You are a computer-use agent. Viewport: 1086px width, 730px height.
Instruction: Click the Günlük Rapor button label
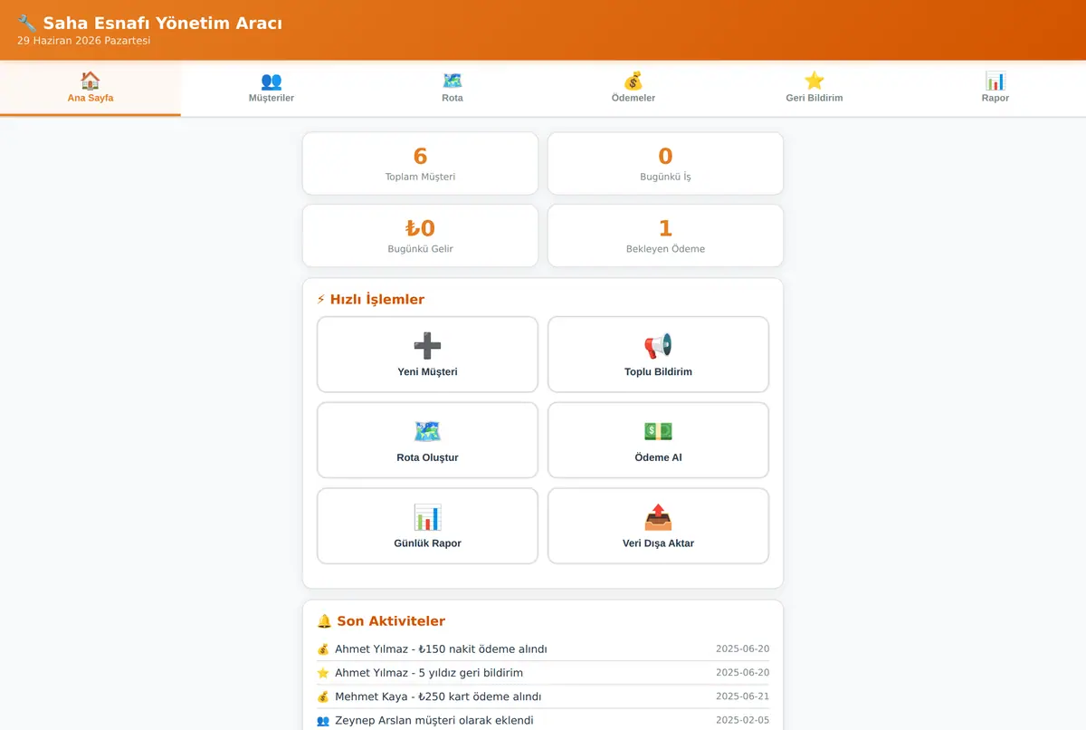click(x=427, y=543)
